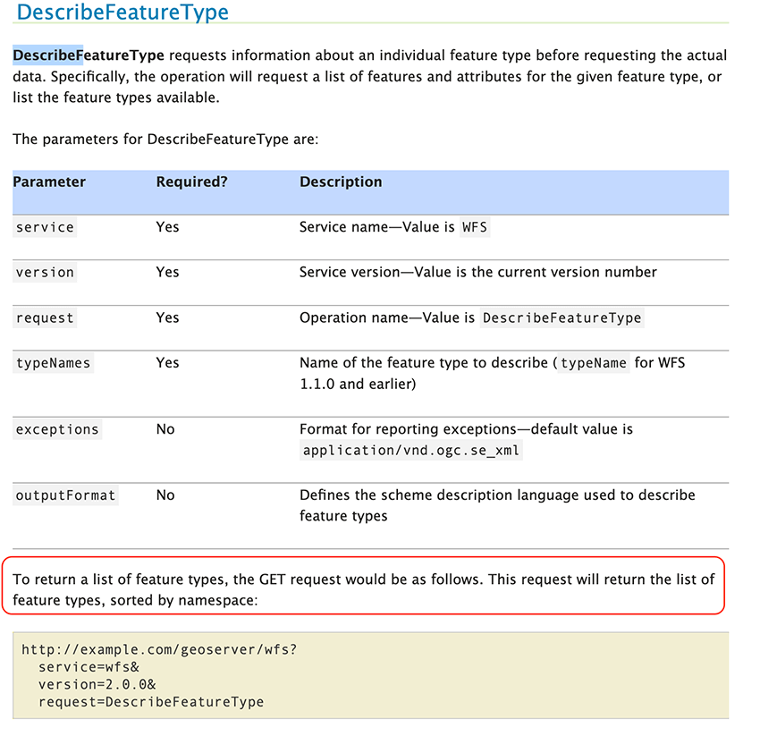Click the Required? column header

191,182
